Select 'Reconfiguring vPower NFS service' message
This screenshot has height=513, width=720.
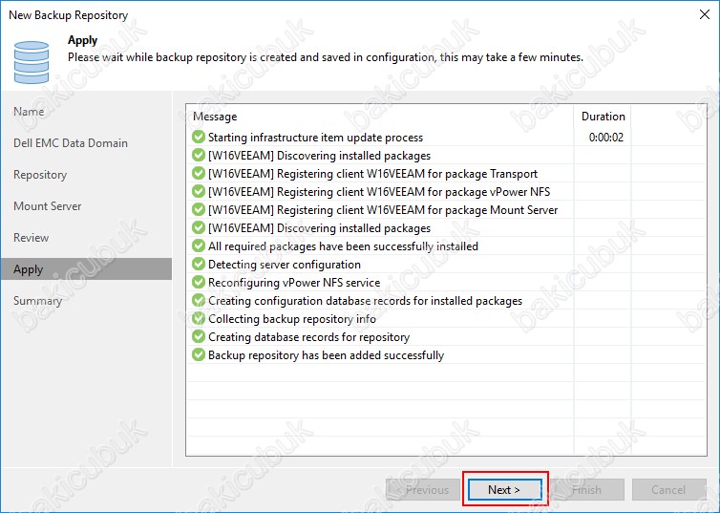pyautogui.click(x=294, y=283)
